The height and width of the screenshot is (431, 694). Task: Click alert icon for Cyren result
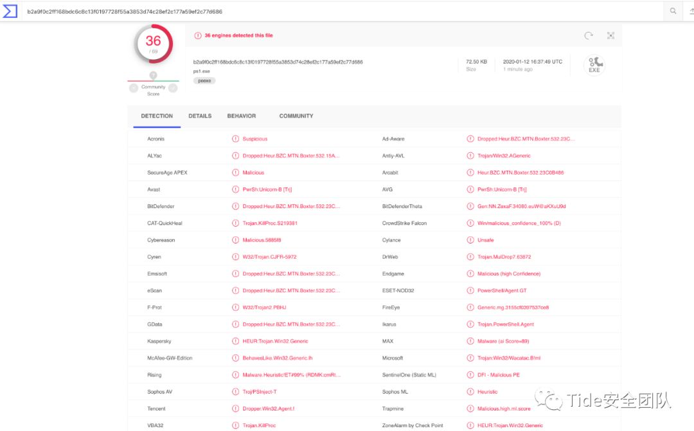pos(235,257)
